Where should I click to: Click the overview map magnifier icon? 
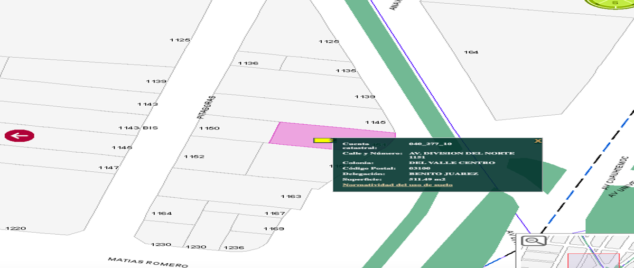(533, 241)
